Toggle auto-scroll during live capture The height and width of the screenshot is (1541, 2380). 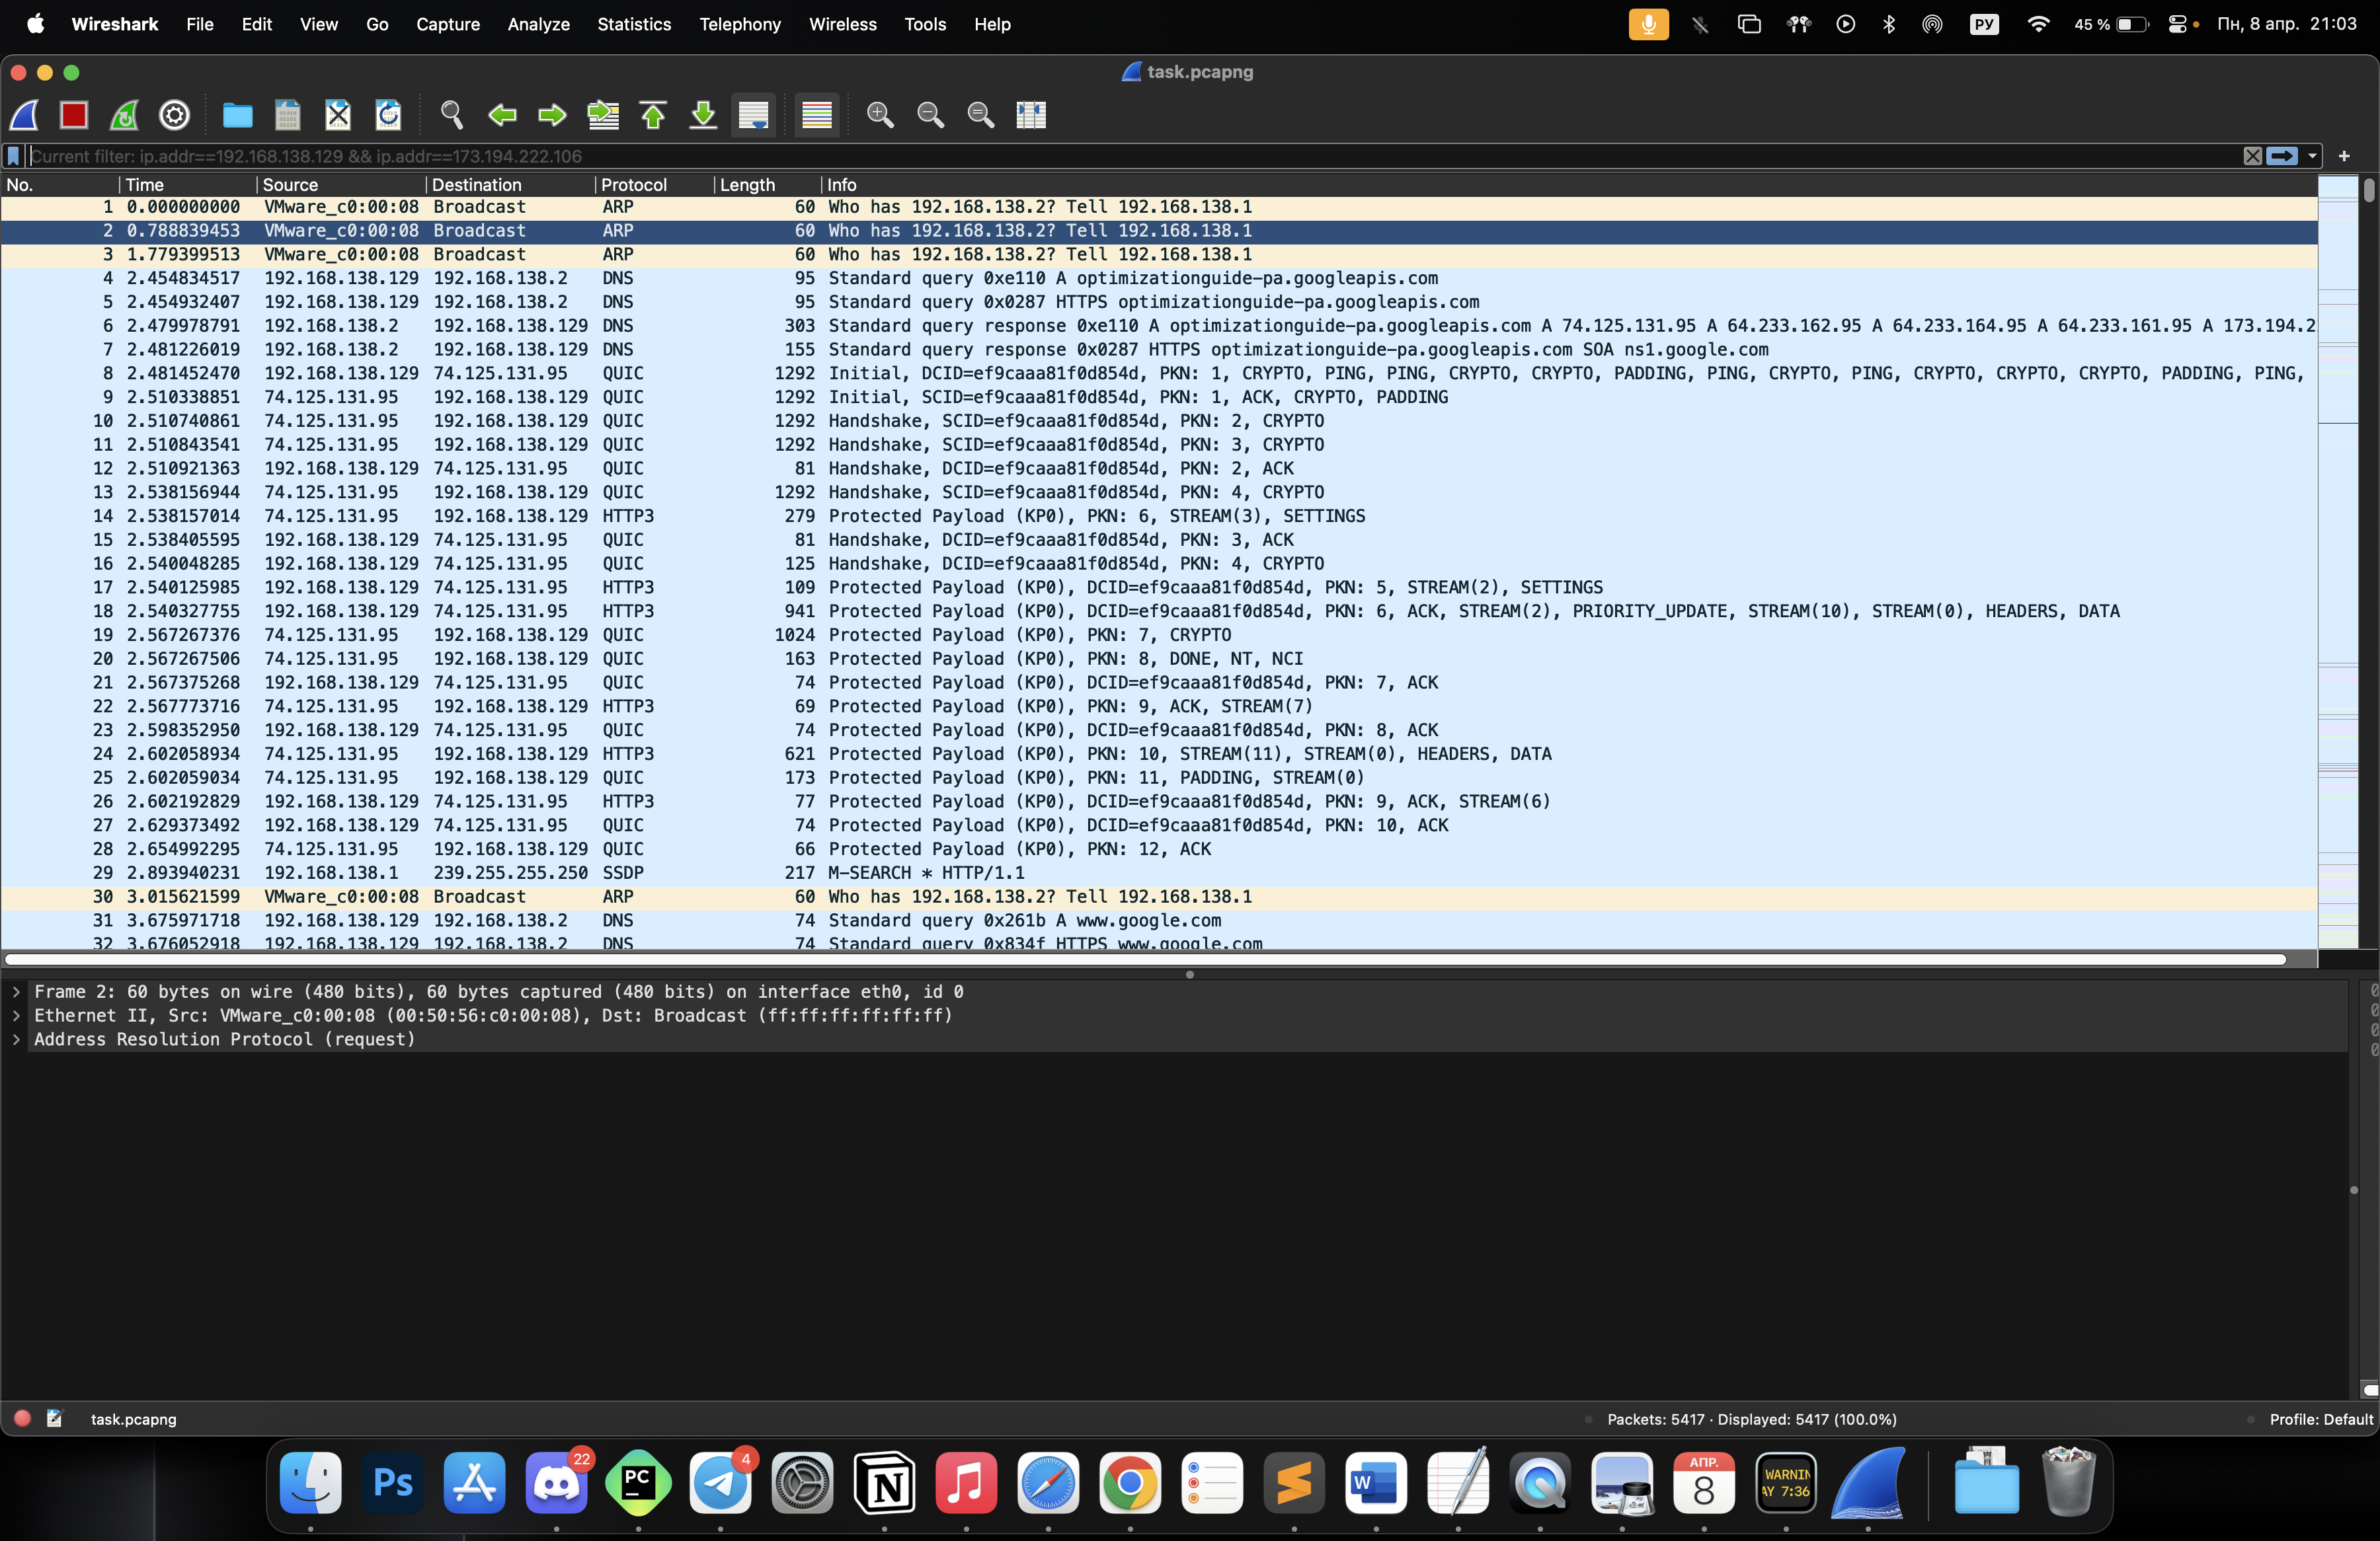[753, 115]
